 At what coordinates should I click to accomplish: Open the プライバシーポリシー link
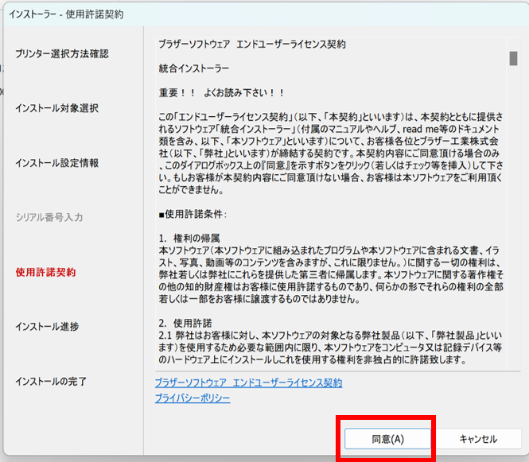tap(193, 398)
